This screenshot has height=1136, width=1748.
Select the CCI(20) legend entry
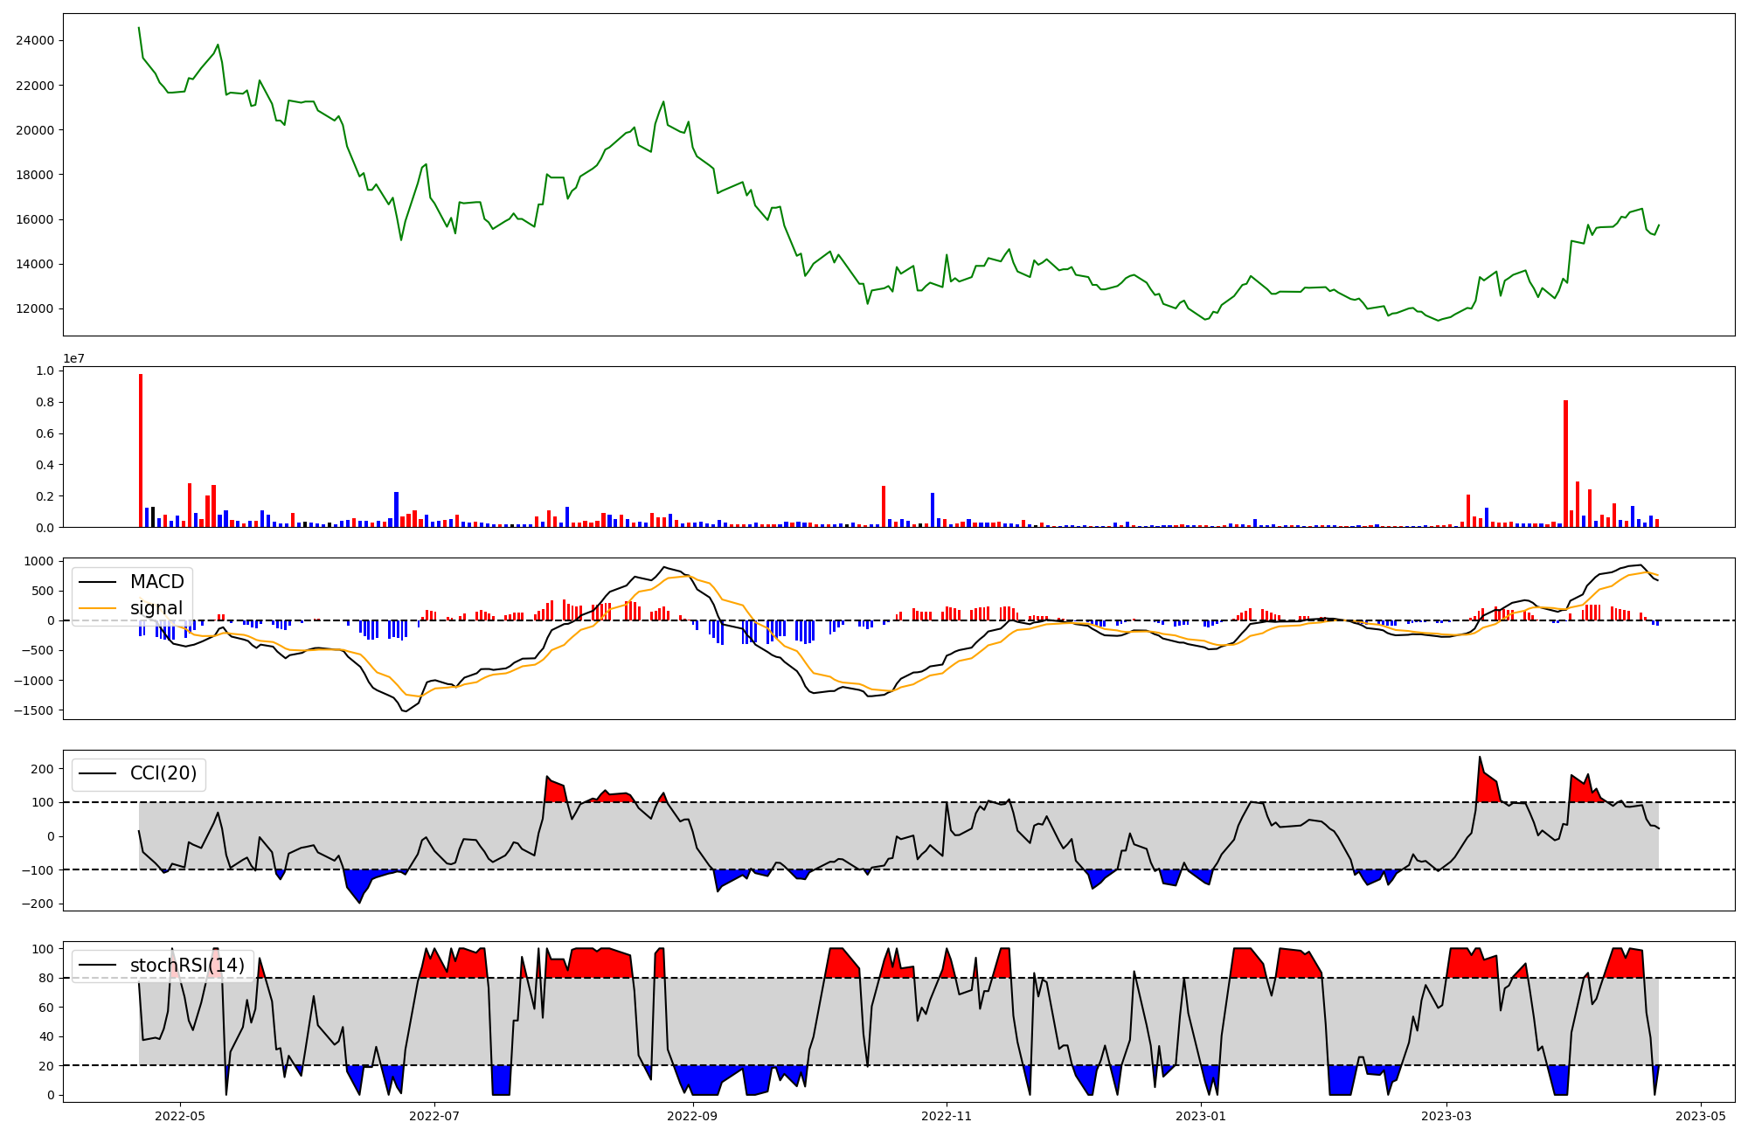163,773
